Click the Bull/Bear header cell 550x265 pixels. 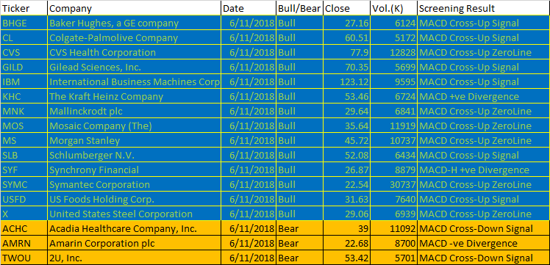click(x=300, y=8)
